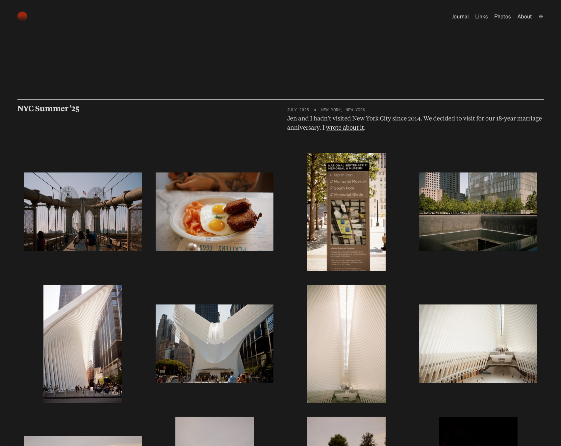Click the NYC Summer '25 heading
This screenshot has height=446, width=561.
pyautogui.click(x=48, y=109)
